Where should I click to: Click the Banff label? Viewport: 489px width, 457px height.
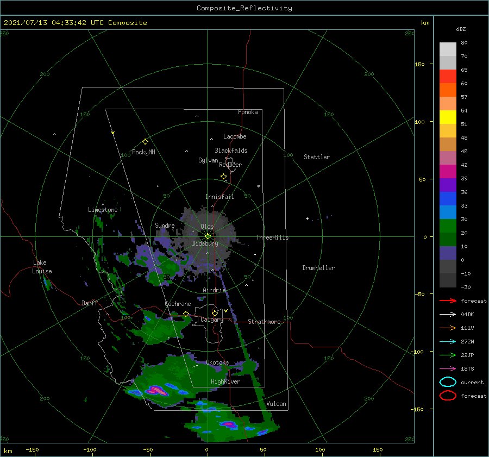coord(90,303)
